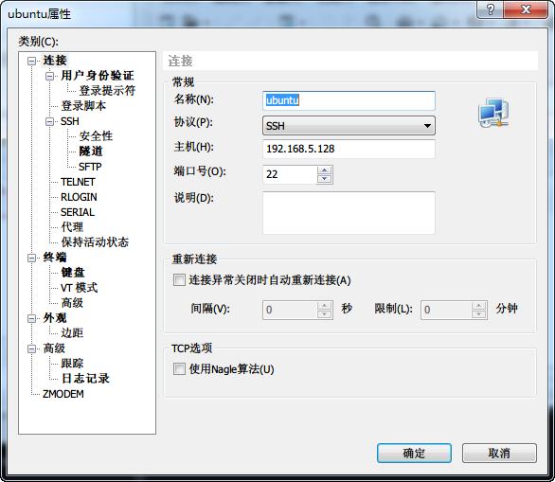
Task: Select ZMODEM in the category tree
Action: [63, 394]
